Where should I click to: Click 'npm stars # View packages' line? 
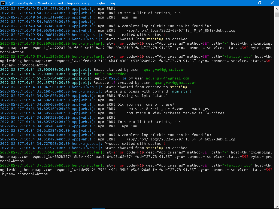(175, 113)
